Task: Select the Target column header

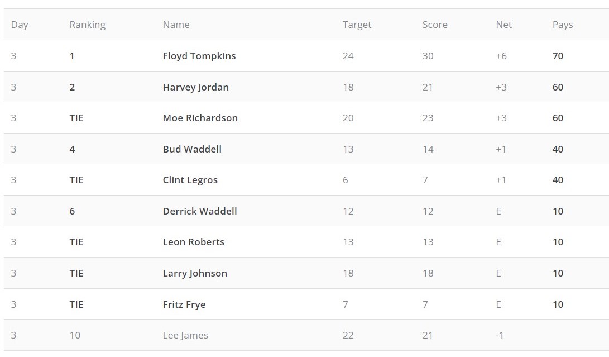Action: (357, 25)
